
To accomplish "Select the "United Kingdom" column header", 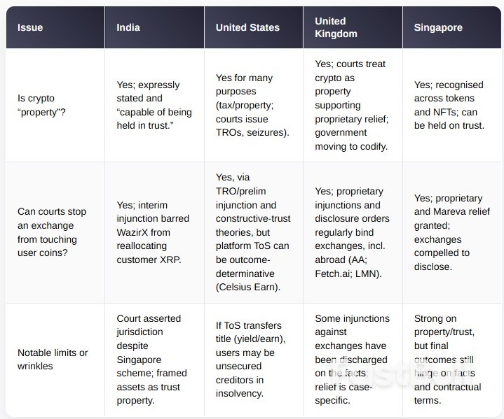I will [336, 27].
